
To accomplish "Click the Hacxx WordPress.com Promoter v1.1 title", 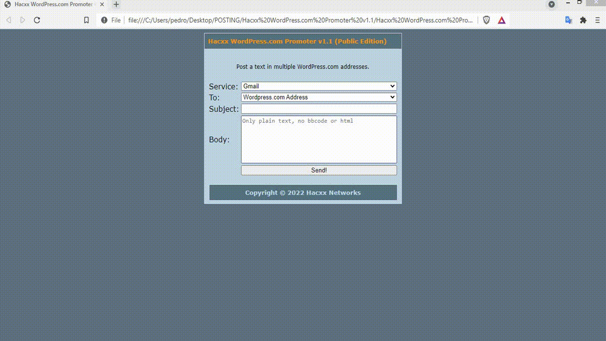I will [x=297, y=41].
